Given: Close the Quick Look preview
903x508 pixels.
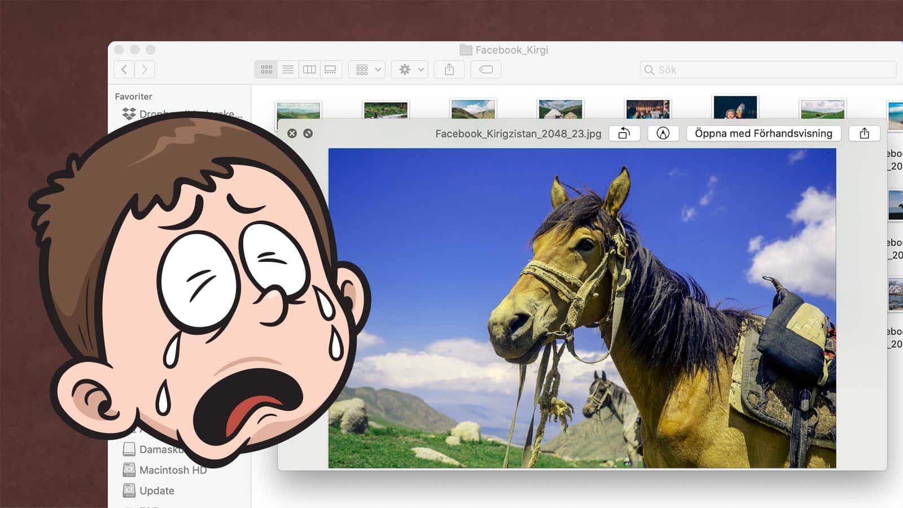Looking at the screenshot, I should (x=292, y=133).
